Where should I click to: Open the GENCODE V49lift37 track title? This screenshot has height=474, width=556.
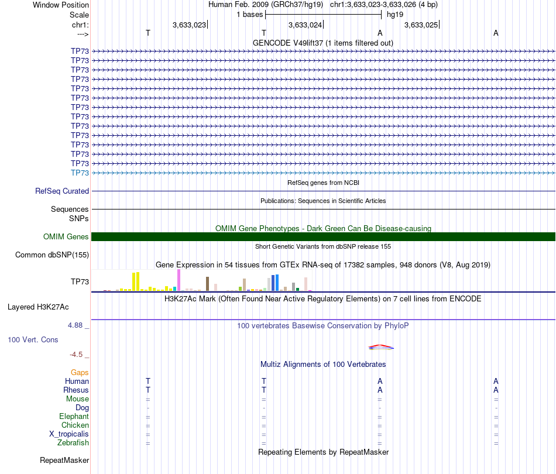[323, 43]
